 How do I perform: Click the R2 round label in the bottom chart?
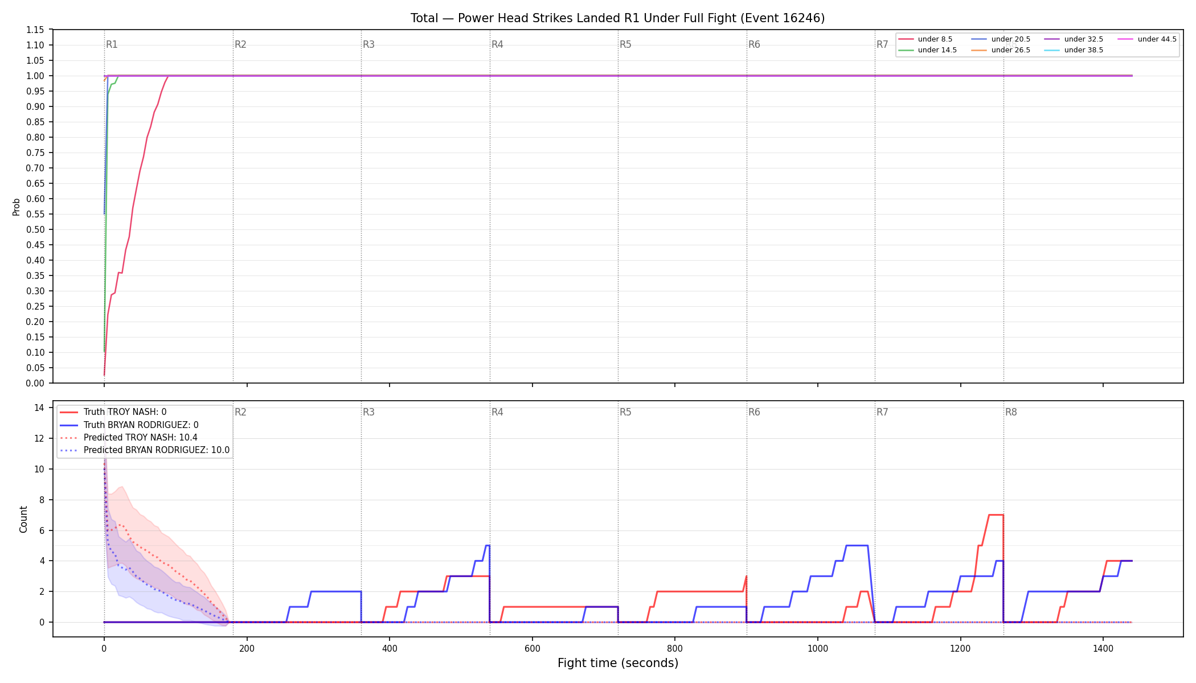click(x=240, y=412)
